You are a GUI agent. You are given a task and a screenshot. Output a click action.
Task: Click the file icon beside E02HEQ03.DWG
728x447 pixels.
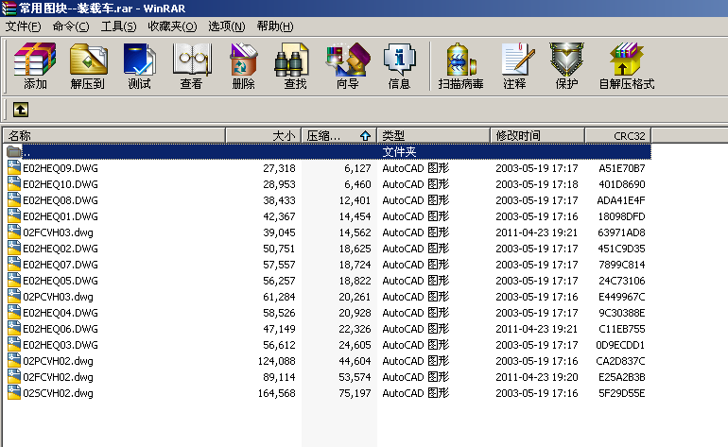click(x=14, y=344)
